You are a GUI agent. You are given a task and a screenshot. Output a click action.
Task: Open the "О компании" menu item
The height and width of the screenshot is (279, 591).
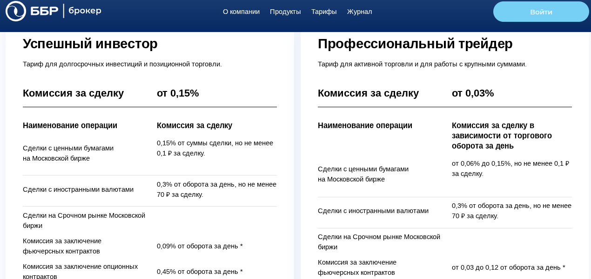click(241, 12)
